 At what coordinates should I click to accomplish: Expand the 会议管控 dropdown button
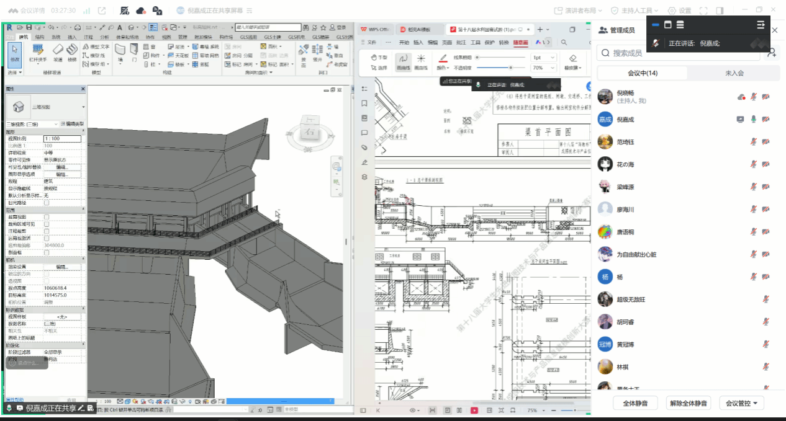pyautogui.click(x=742, y=403)
